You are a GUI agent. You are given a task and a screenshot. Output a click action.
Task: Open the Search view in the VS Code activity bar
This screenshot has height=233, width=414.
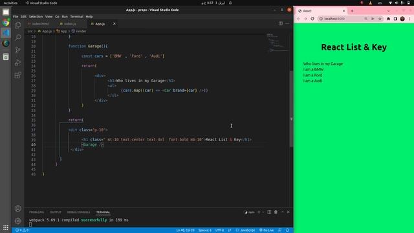coord(18,38)
